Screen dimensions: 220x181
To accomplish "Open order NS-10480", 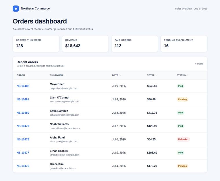I will click(23, 113).
